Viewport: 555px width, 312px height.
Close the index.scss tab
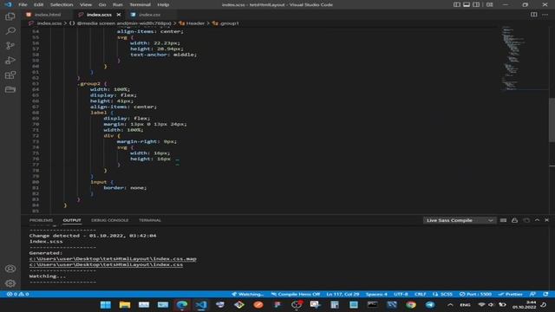[x=119, y=15]
